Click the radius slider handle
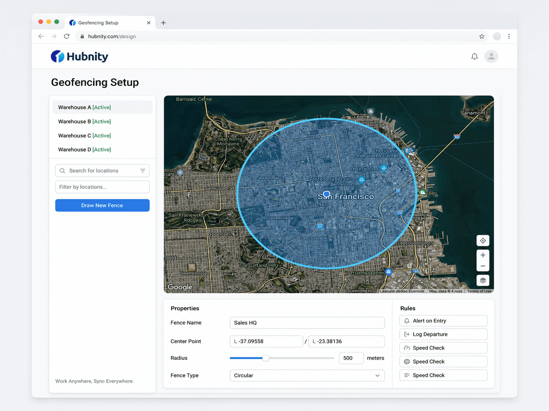Image resolution: width=549 pixels, height=411 pixels. (266, 358)
